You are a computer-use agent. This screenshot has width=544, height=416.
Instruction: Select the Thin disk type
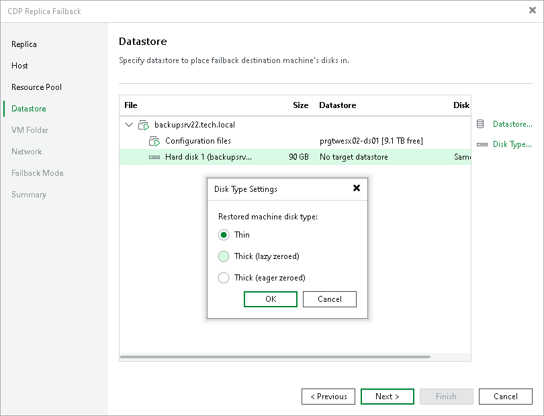(224, 235)
